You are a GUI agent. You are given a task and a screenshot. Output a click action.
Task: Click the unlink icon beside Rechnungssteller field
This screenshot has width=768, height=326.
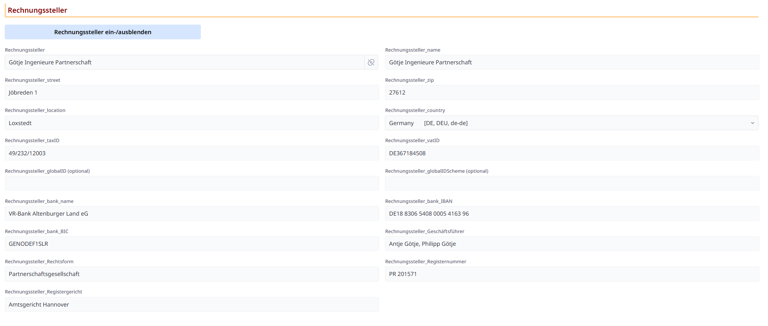pyautogui.click(x=371, y=62)
